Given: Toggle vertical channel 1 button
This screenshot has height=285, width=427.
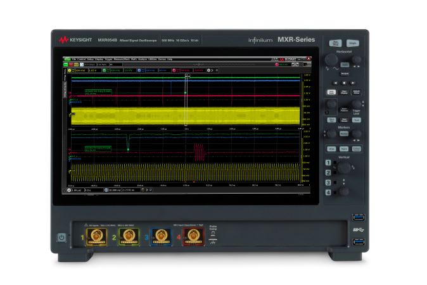Looking at the screenshot, I should pyautogui.click(x=328, y=163).
